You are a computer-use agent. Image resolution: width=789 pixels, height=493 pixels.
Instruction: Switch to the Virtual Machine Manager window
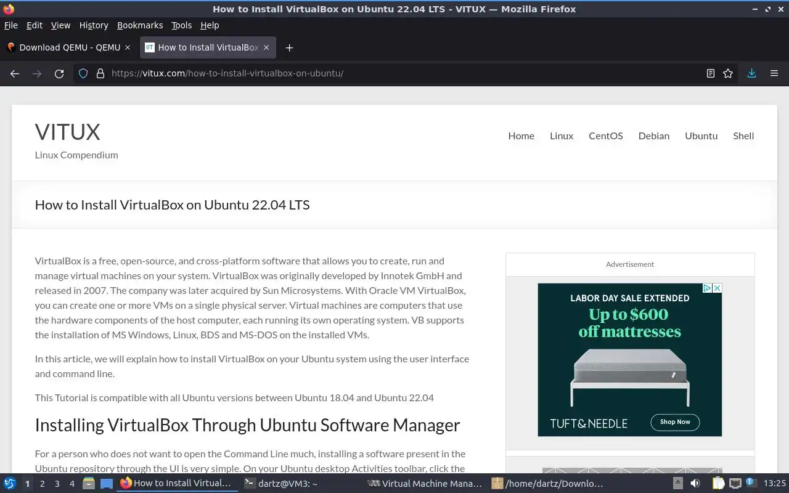click(425, 484)
